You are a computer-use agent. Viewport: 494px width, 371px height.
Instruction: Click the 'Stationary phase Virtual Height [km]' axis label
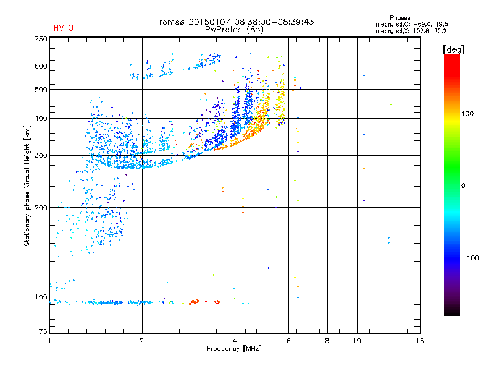coord(27,186)
